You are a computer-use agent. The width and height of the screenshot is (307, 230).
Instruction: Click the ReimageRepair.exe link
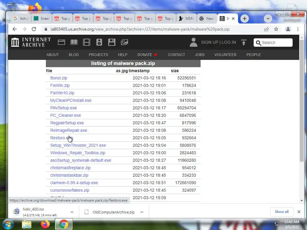[x=69, y=131]
